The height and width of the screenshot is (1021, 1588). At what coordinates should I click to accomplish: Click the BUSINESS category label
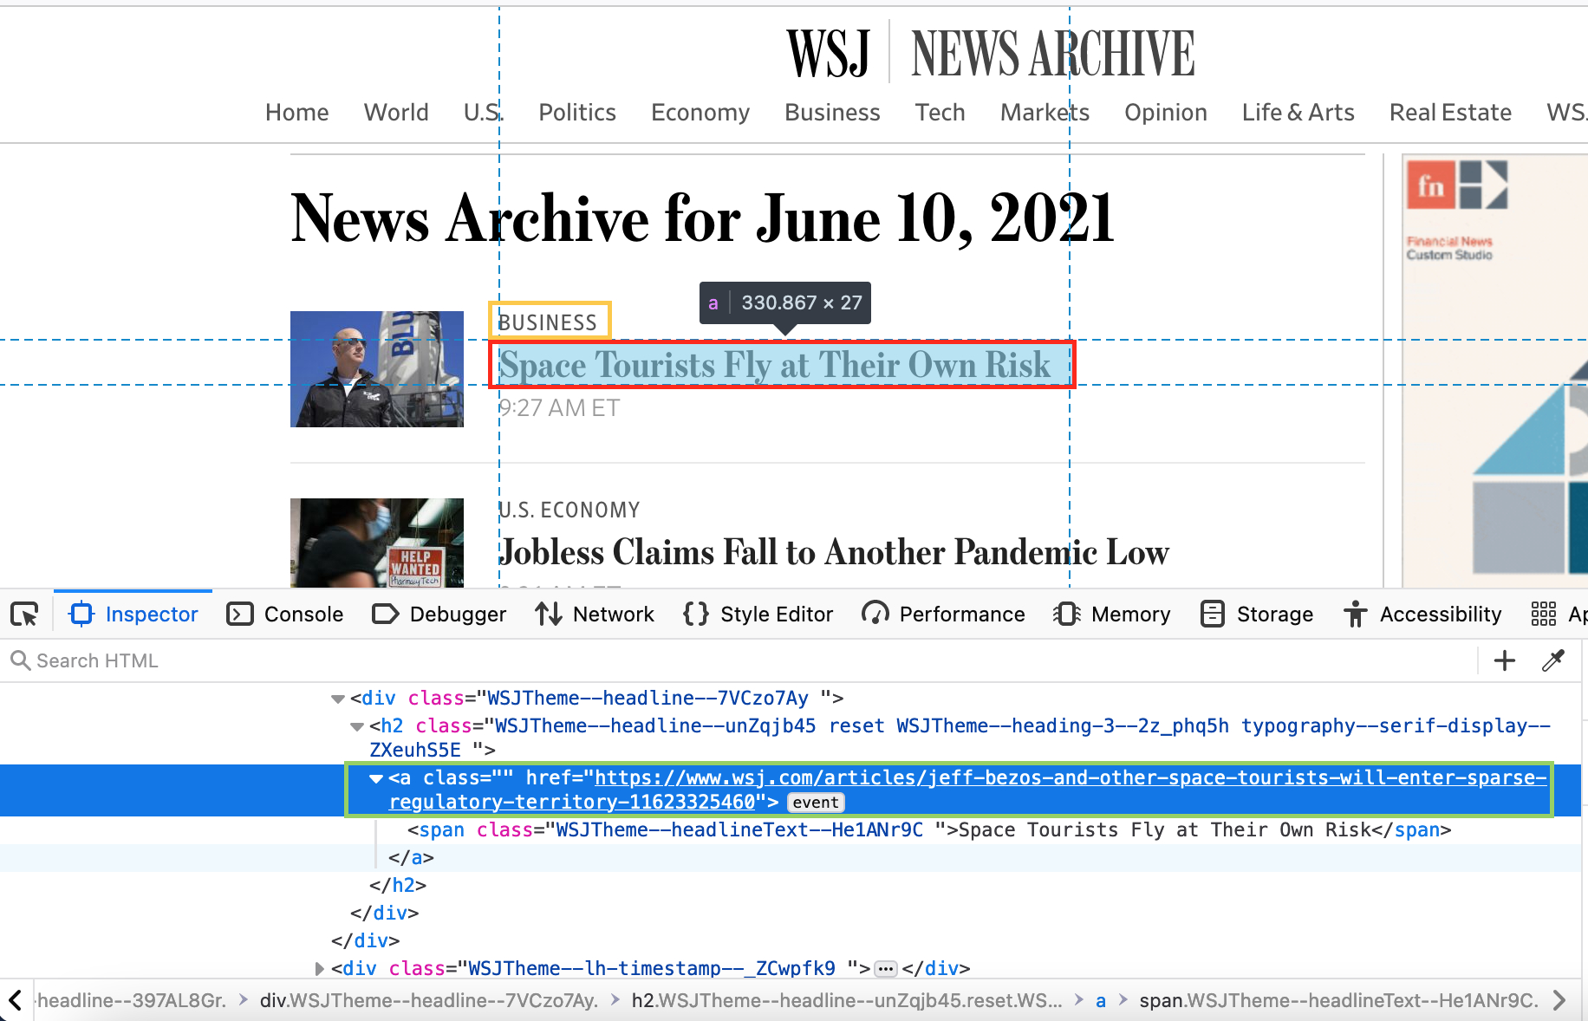coord(548,322)
